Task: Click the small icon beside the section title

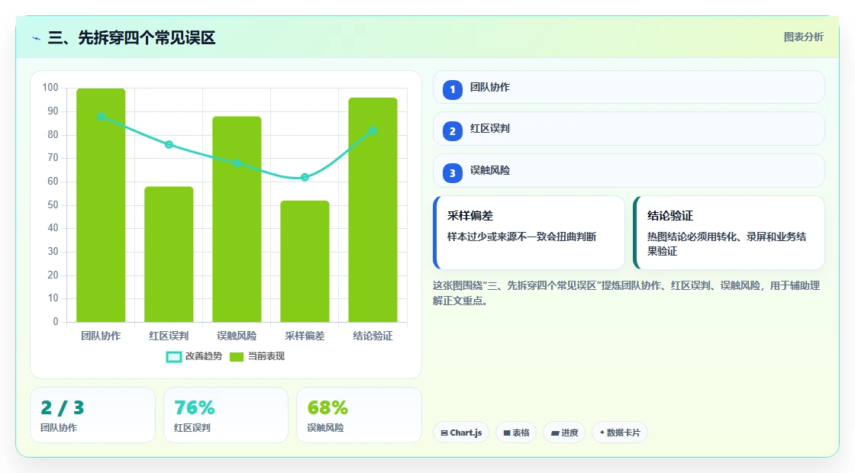Action: pyautogui.click(x=37, y=38)
